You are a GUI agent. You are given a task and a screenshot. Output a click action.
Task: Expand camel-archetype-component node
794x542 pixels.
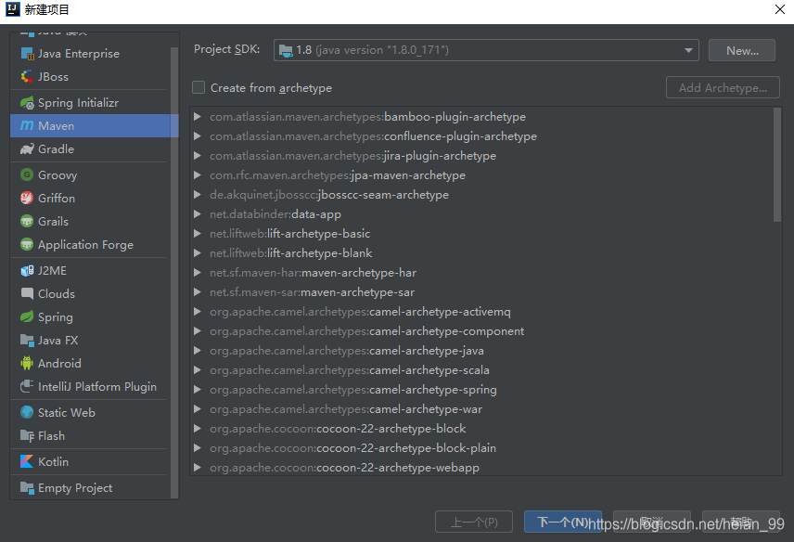point(198,331)
